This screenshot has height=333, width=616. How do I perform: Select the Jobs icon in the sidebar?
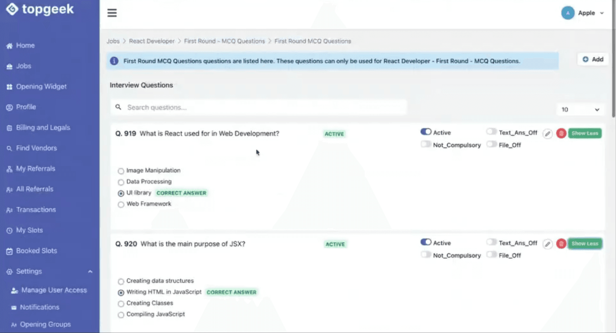[9, 66]
